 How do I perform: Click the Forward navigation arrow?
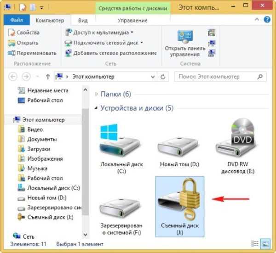tap(26, 77)
